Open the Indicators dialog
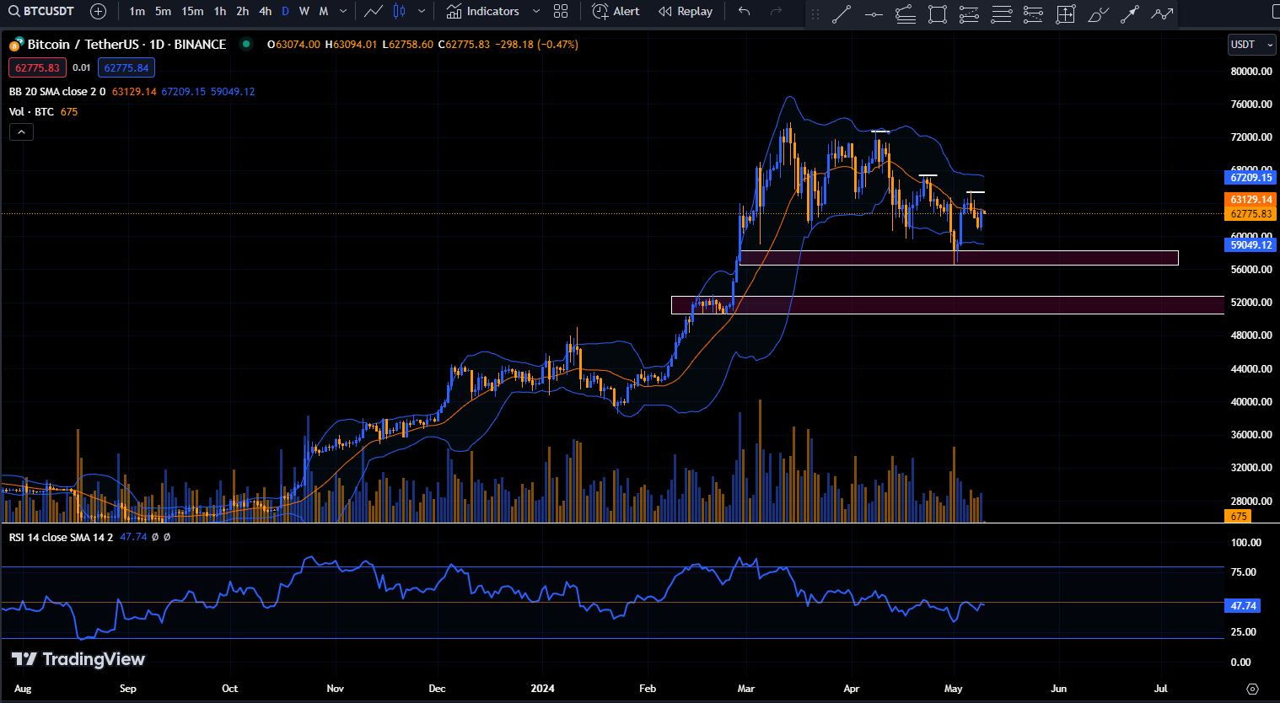Viewport: 1280px width, 703px height. 482,11
